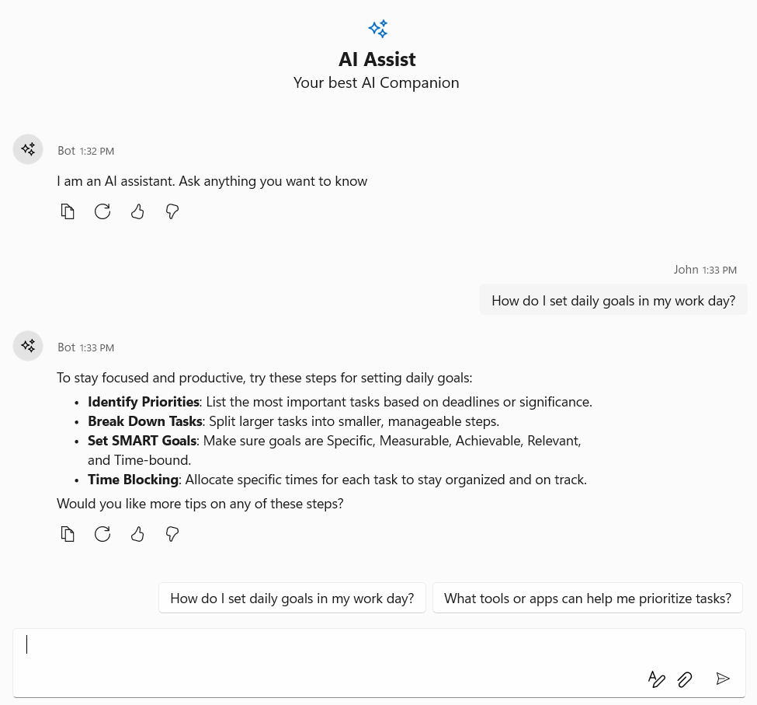Give a thumbs down to the first message
Screen dimensions: 757x705
172,211
